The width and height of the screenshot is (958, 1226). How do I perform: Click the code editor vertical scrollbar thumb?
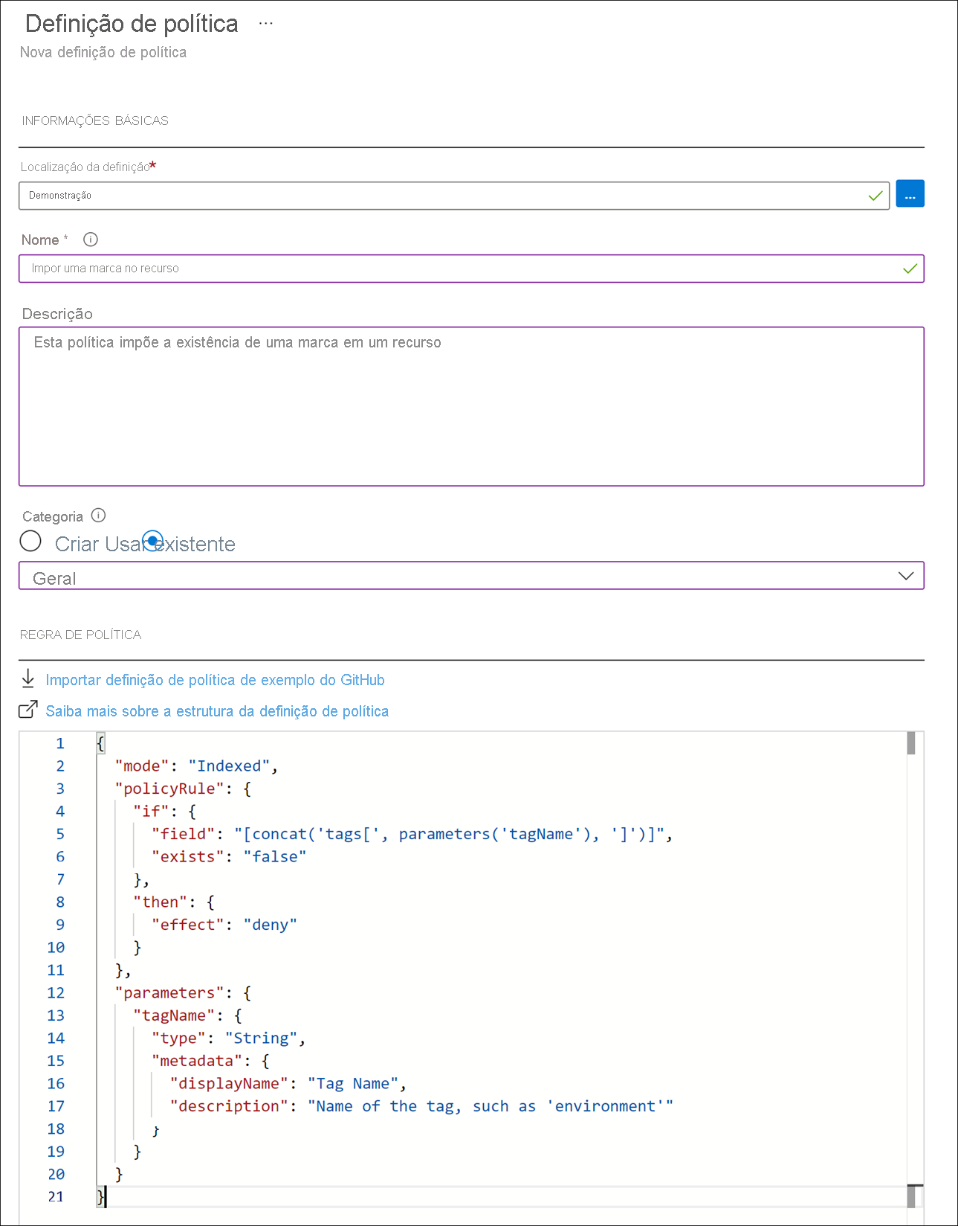(910, 743)
